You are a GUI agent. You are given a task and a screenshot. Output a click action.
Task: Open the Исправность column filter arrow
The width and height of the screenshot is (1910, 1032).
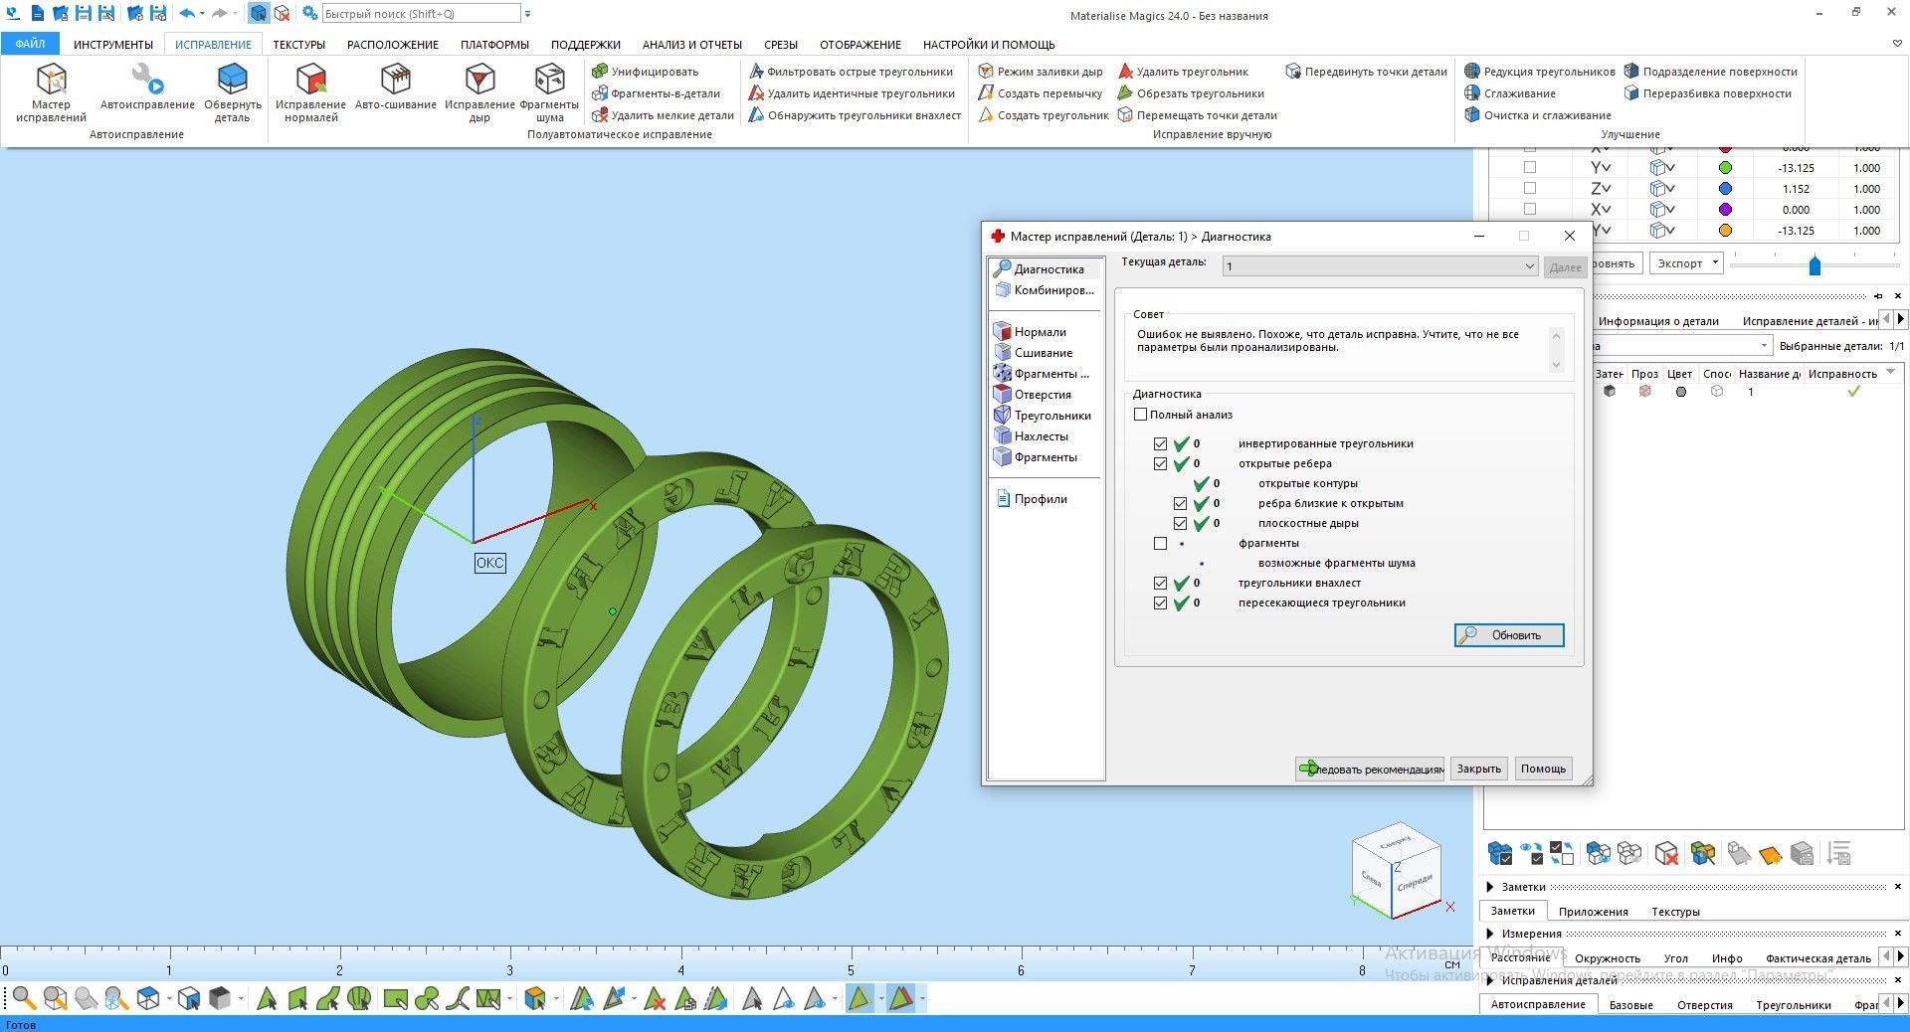click(1890, 373)
